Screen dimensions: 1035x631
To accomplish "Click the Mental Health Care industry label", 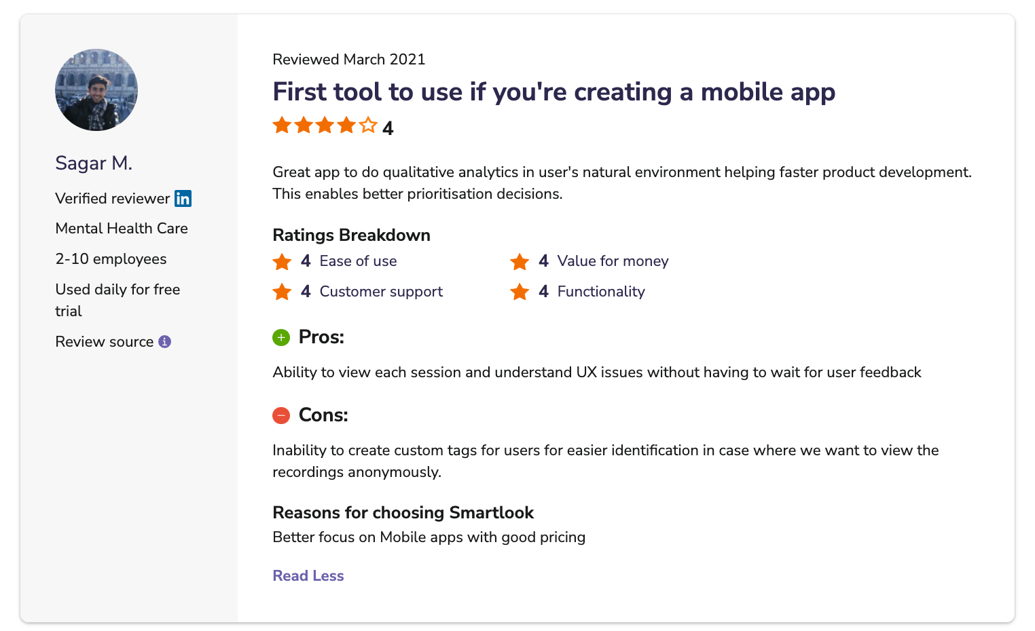I will 122,228.
